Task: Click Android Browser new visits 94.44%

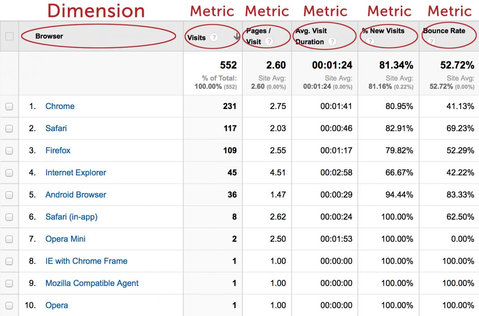Action: point(399,195)
